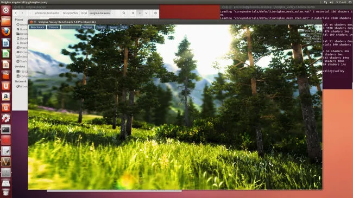Open the Trash in the dock
The height and width of the screenshot is (198, 353).
click(x=6, y=193)
